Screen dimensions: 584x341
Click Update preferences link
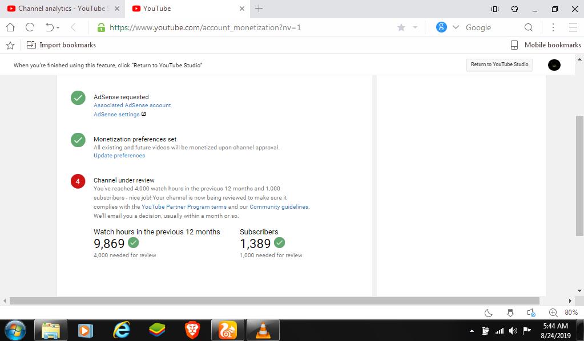(119, 156)
